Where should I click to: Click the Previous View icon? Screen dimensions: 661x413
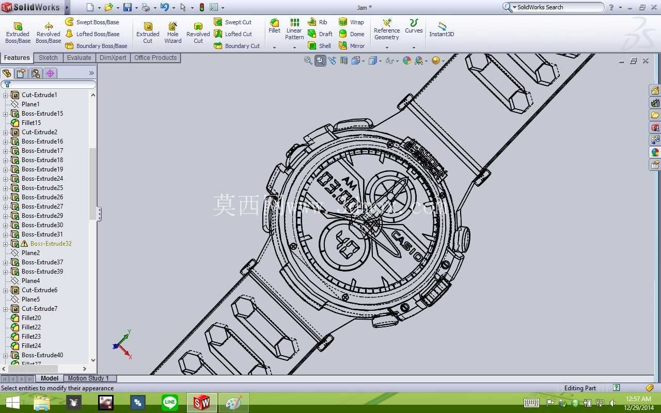click(x=332, y=60)
